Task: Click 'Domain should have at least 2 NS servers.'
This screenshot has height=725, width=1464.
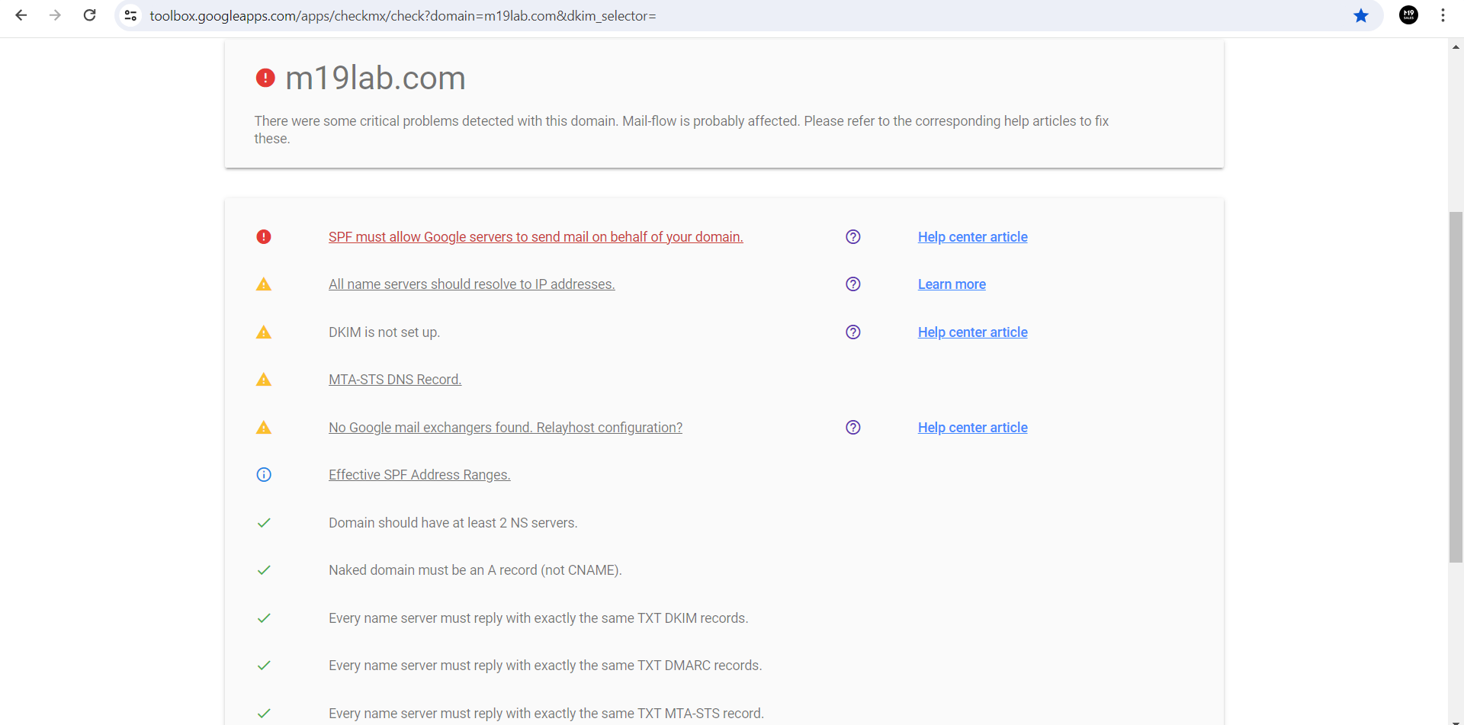Action: 453,523
